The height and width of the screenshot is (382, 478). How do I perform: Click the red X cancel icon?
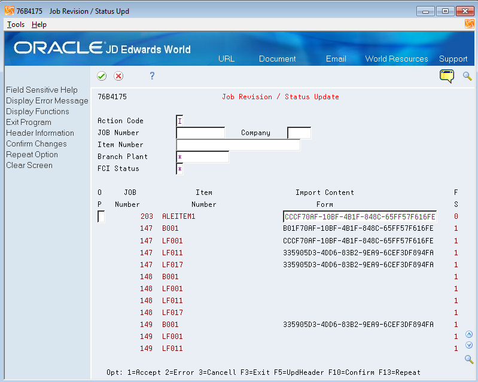[x=118, y=76]
